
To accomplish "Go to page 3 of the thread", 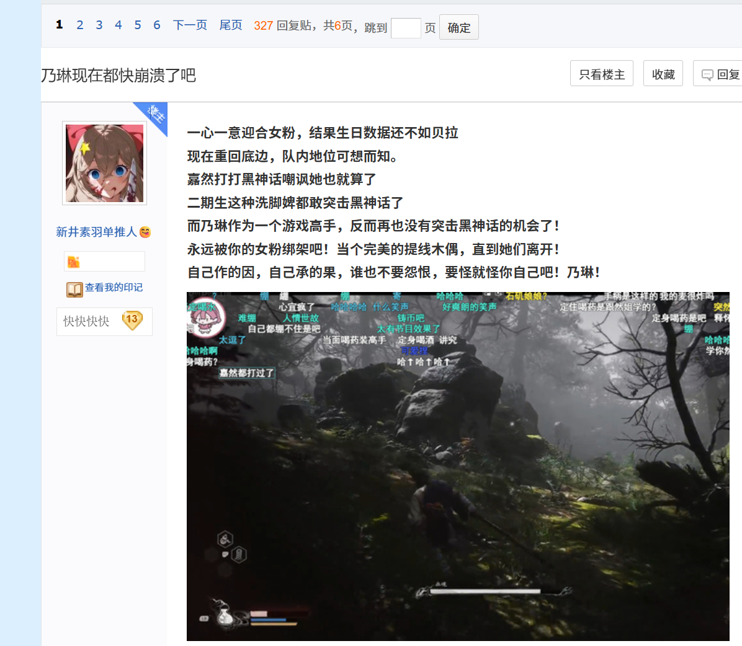I will point(99,25).
